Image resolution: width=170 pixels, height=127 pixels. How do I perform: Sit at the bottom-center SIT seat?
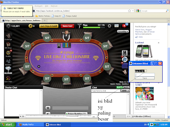tap(66, 79)
